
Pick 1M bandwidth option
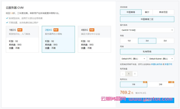click(x=129, y=41)
